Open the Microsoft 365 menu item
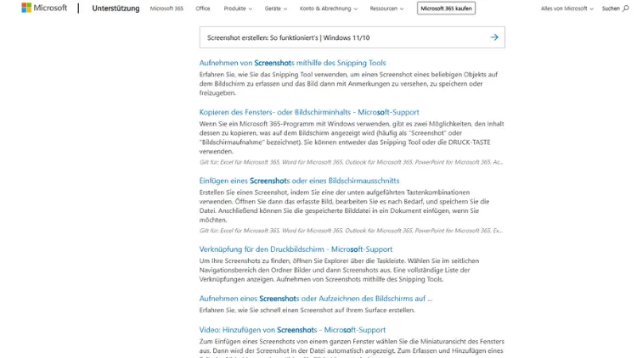637x358 pixels. tap(166, 8)
